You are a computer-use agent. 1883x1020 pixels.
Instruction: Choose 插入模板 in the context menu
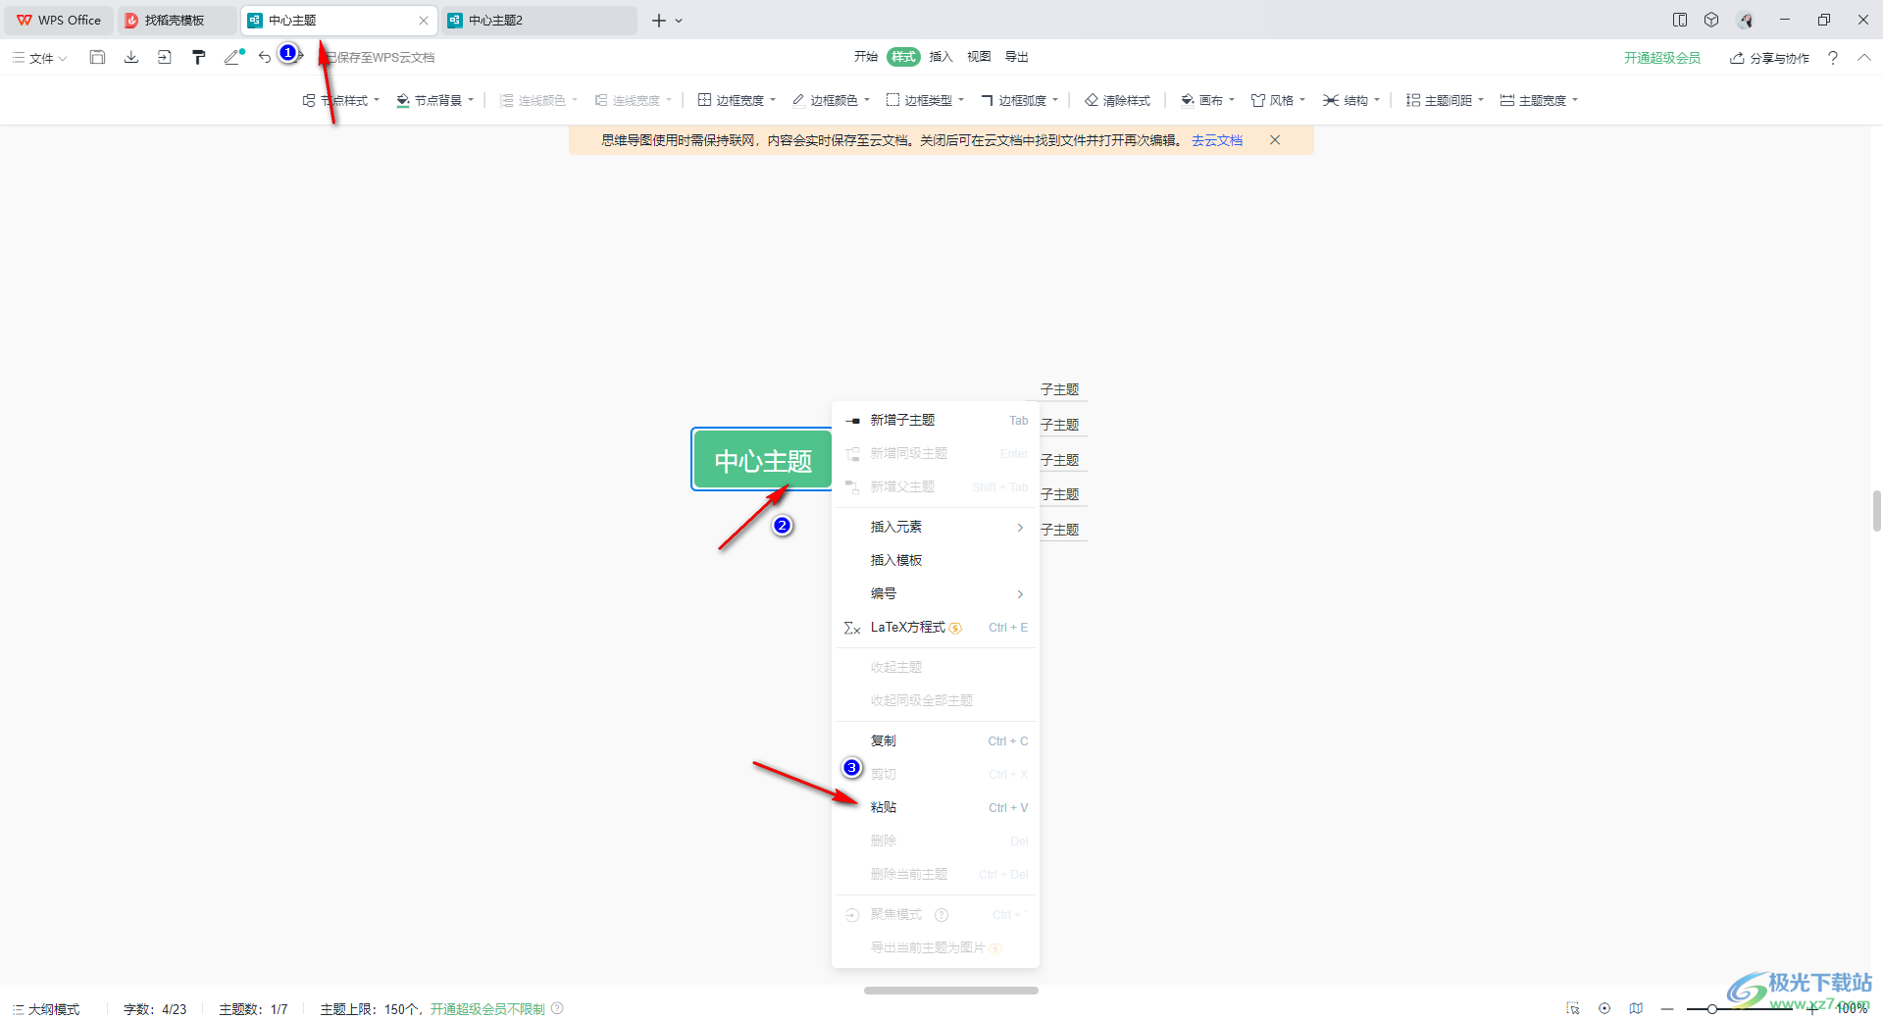click(936, 560)
